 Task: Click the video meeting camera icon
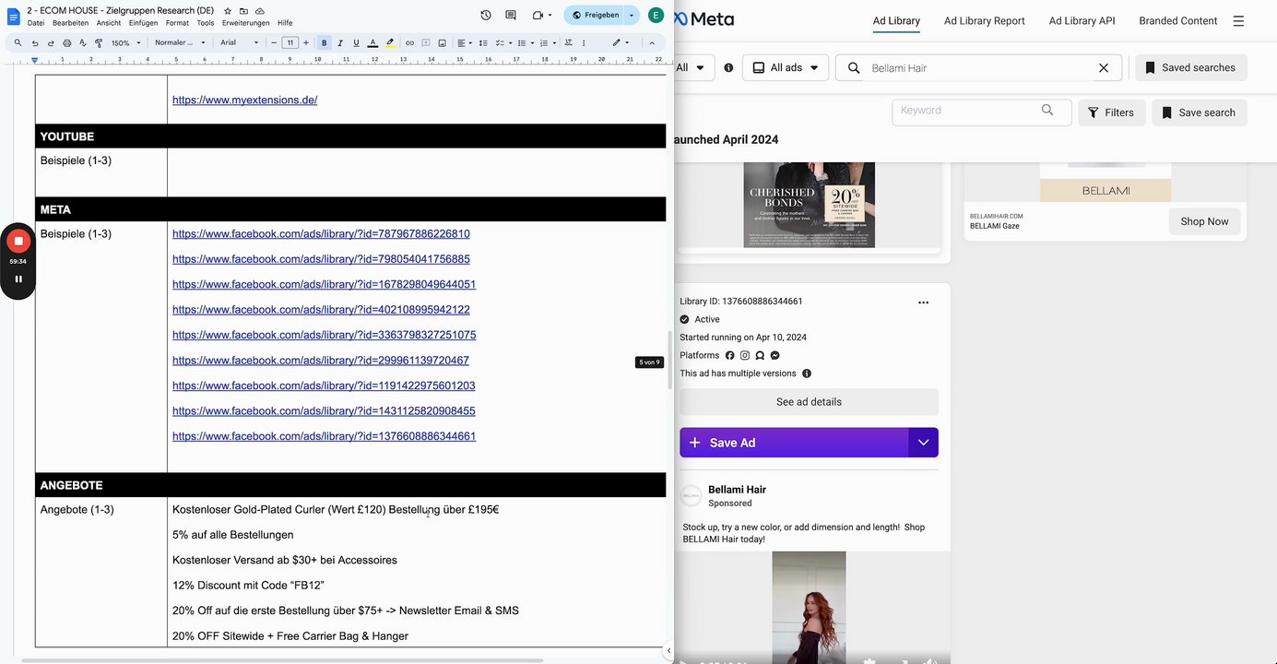tap(538, 15)
